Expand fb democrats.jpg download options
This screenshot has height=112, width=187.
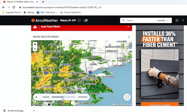(x=34, y=111)
